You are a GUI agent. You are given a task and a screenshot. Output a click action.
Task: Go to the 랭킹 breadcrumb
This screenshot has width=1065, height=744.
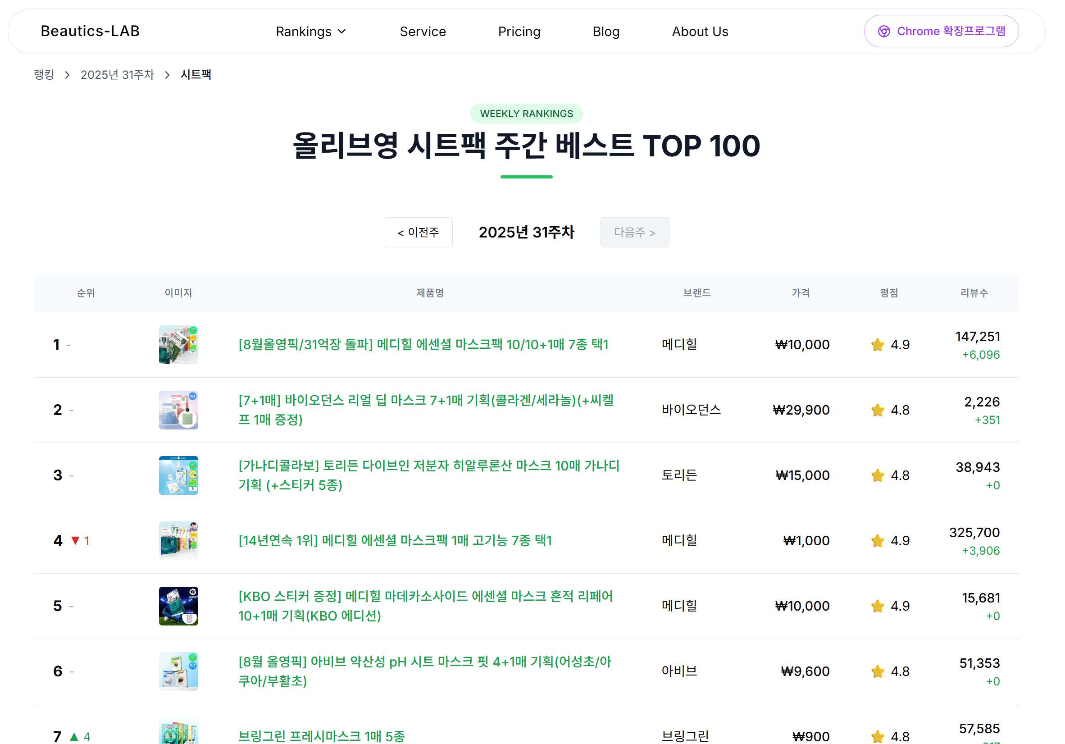pos(44,75)
